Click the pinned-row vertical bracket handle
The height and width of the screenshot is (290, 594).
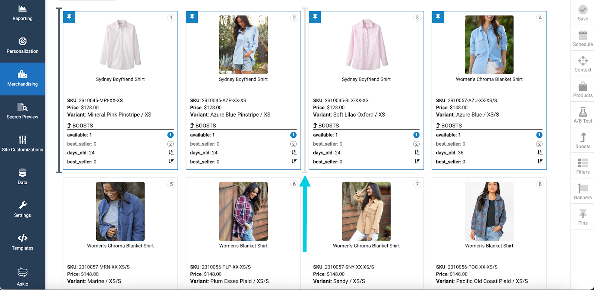point(59,90)
